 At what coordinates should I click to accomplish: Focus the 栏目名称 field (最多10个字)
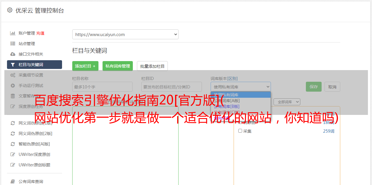[x=102, y=87]
